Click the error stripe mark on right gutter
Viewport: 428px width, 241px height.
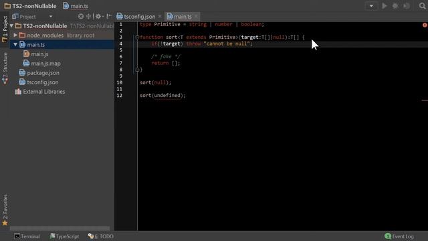[425, 100]
